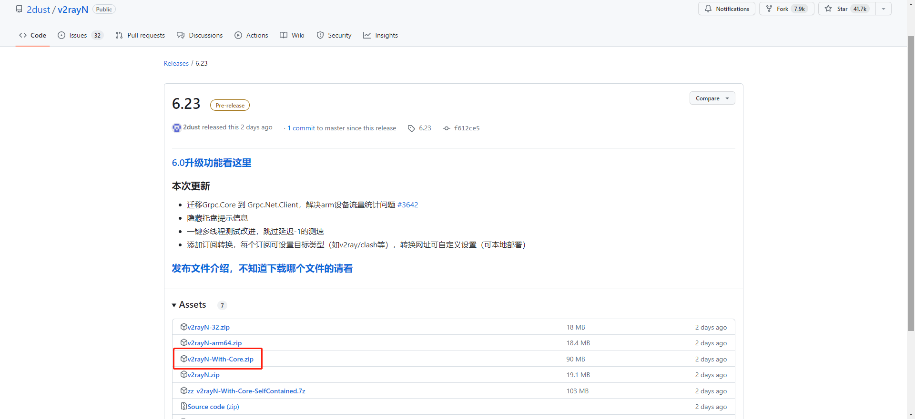
Task: Open the Actions tab
Action: [251, 35]
